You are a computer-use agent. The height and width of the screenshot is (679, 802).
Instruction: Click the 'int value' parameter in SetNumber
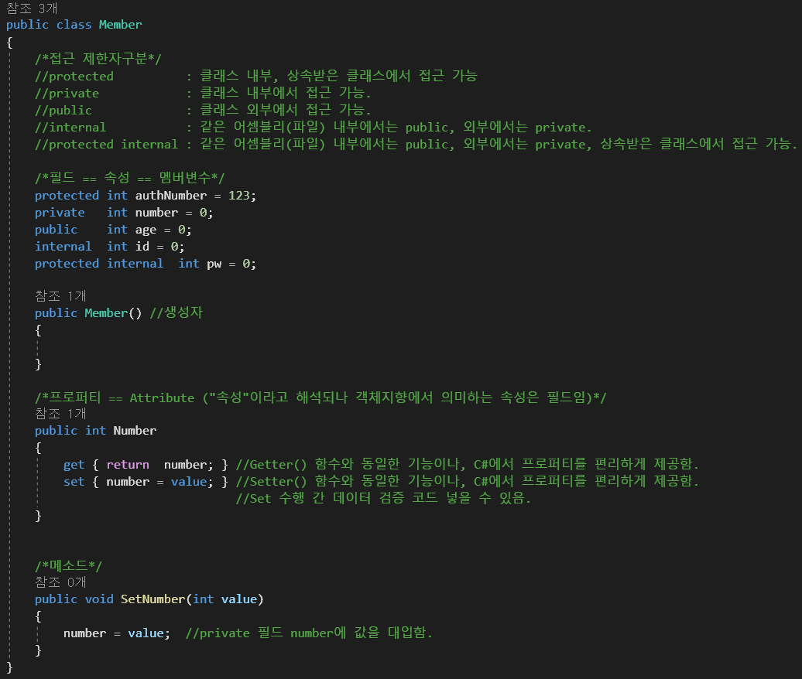(x=225, y=599)
